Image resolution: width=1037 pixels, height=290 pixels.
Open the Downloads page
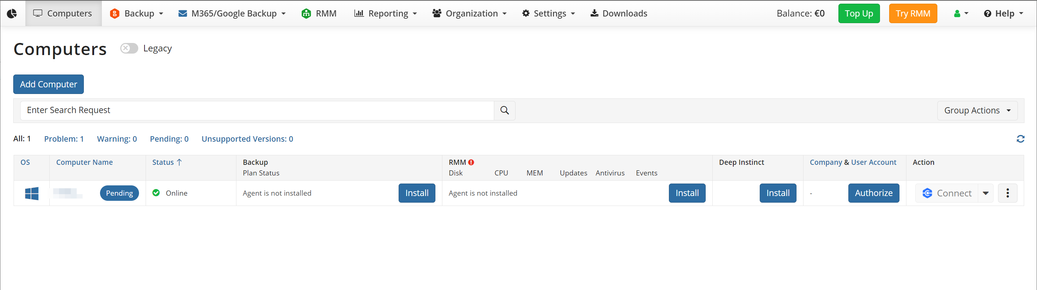coord(619,14)
